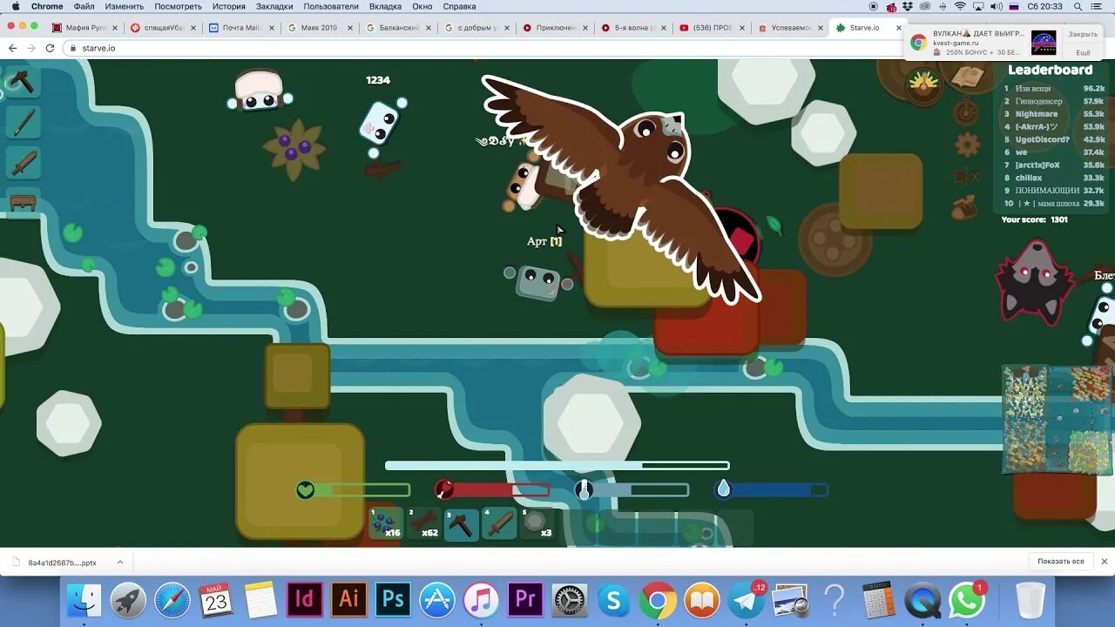Select wood in inventory slot 2

pos(424,523)
